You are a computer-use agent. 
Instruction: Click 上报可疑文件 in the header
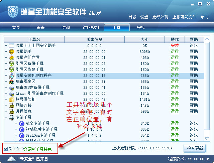click(x=184, y=17)
